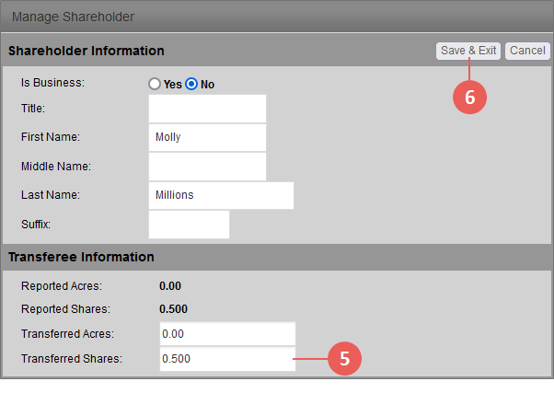Click the red number 6 callout marker
Viewport: 554px width, 393px height.
point(469,98)
